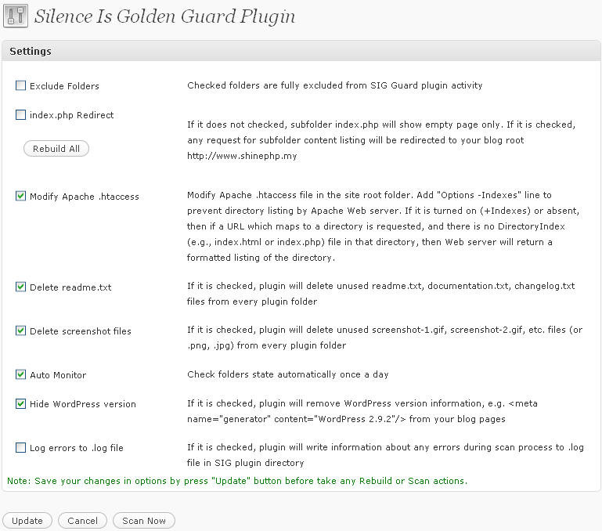Start a scan with Scan Now
This screenshot has height=531, width=602.
[x=144, y=521]
